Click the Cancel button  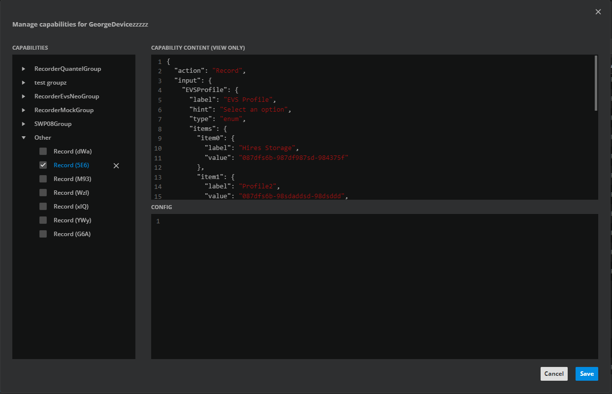554,374
